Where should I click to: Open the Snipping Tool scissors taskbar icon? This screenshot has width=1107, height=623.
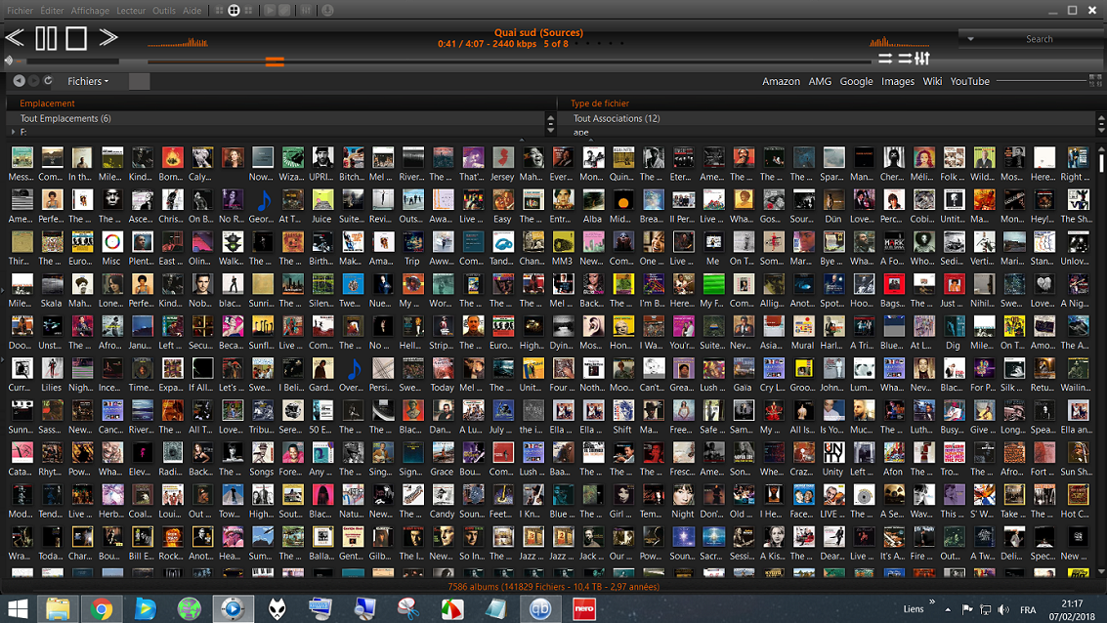coord(408,608)
